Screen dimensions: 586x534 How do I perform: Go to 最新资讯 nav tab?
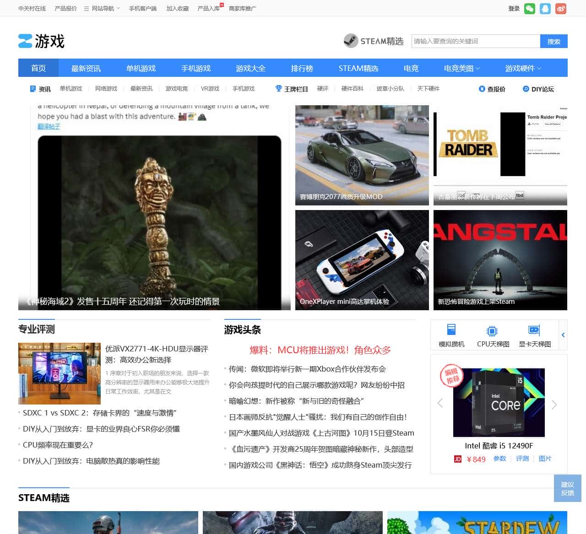coord(86,68)
